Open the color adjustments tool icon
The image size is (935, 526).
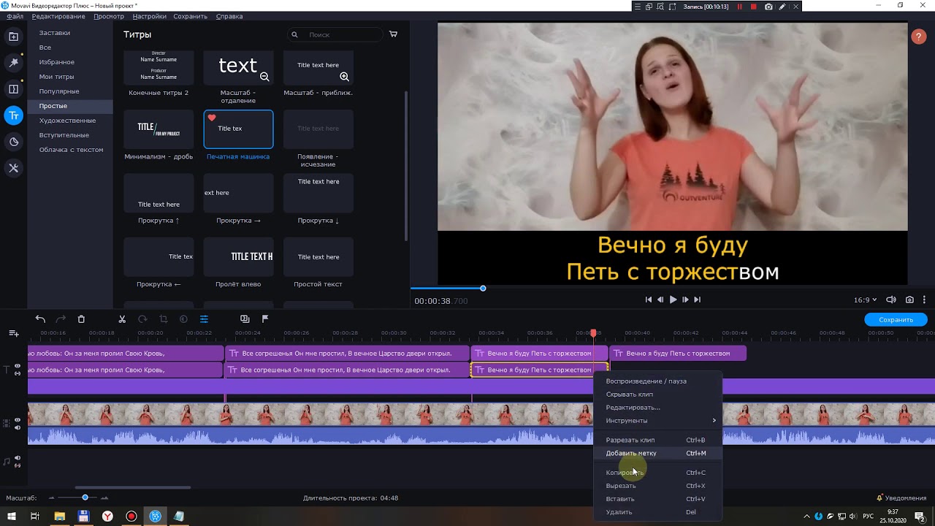(x=183, y=319)
